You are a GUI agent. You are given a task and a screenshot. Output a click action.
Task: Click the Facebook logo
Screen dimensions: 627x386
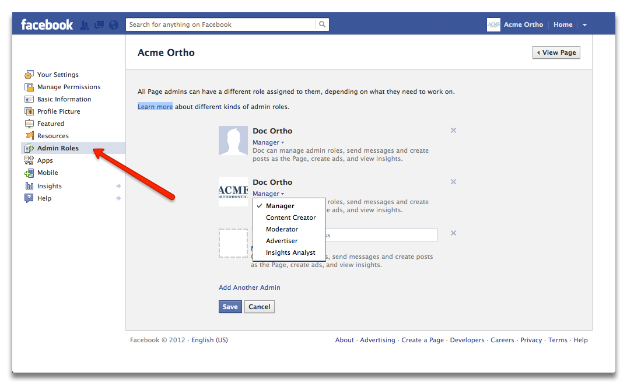coord(47,24)
